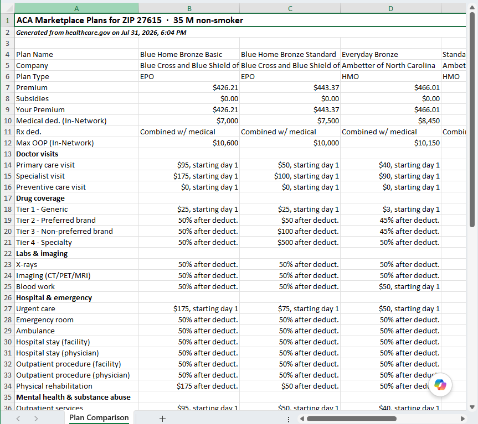Select the 'Rx ded.' label cell
The width and height of the screenshot is (478, 424).
76,132
